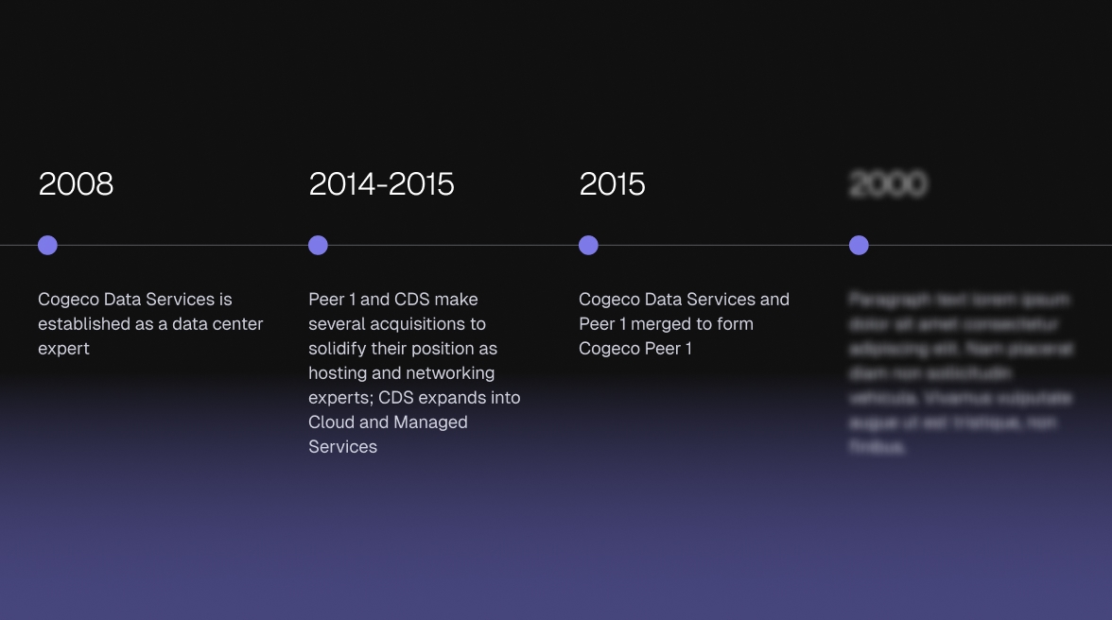Select the 2008 year heading

76,184
